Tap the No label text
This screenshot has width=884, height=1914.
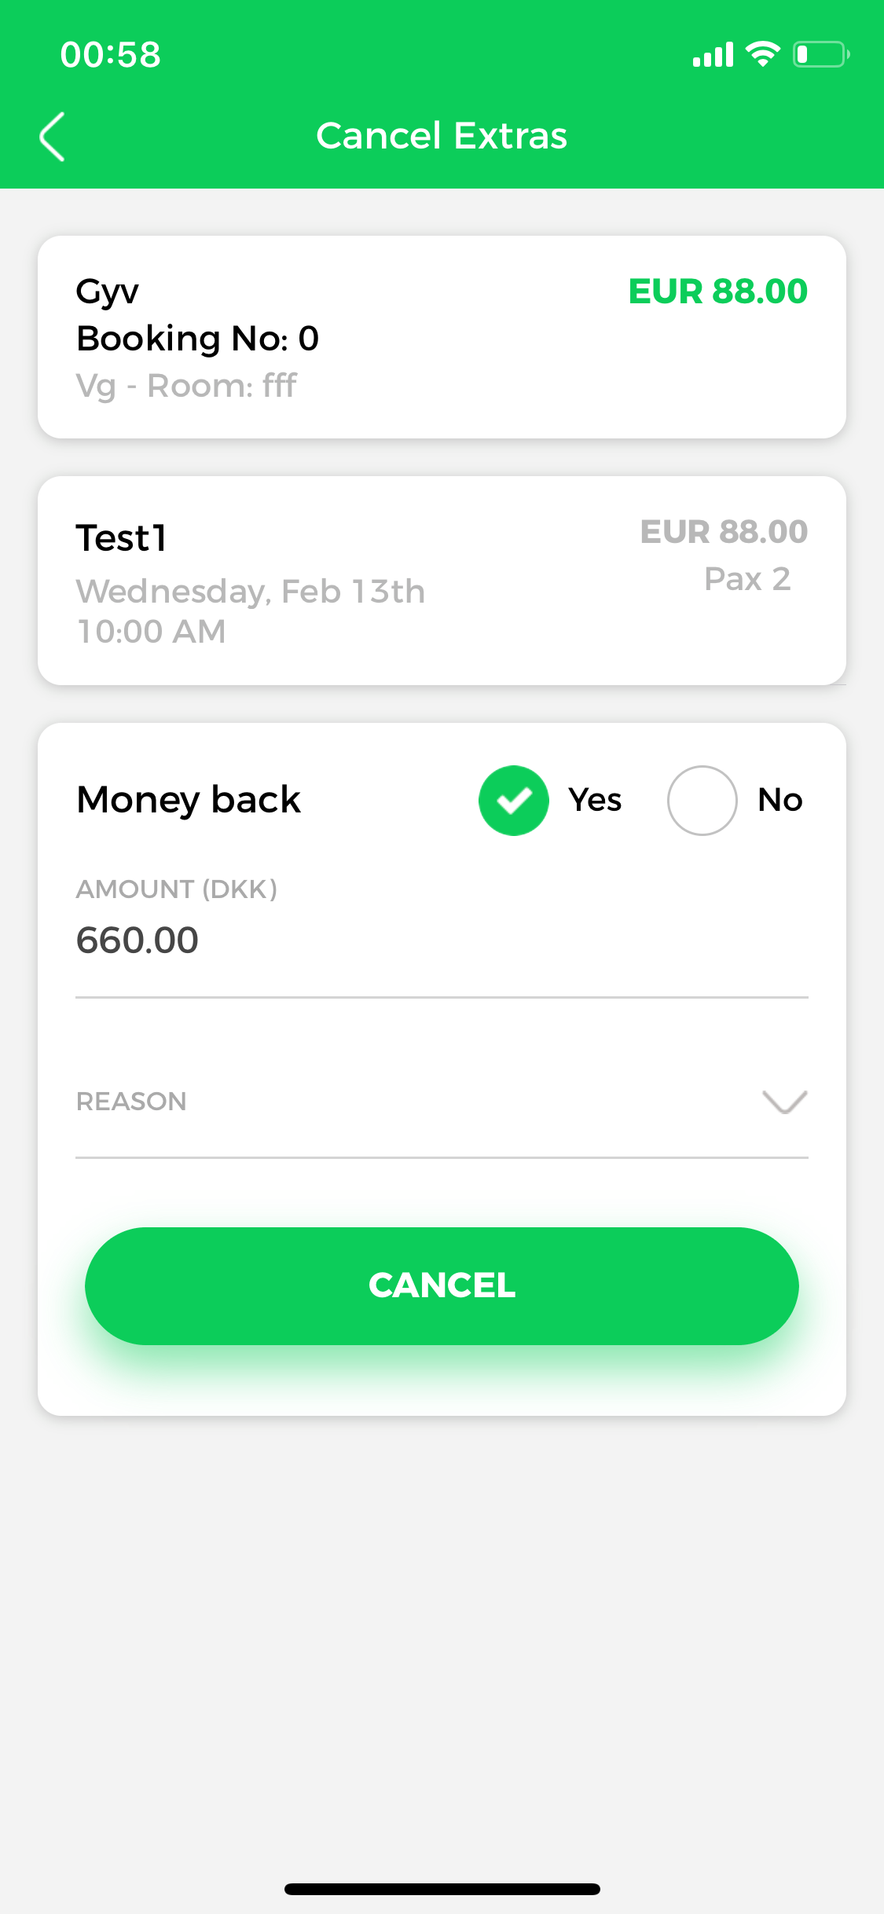(x=780, y=801)
